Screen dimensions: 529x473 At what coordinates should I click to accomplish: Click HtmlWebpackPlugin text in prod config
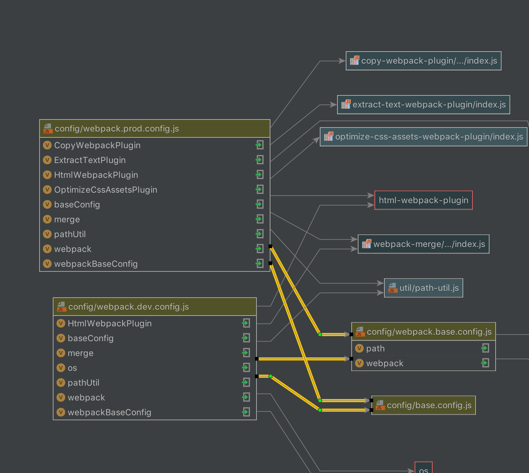coord(96,175)
